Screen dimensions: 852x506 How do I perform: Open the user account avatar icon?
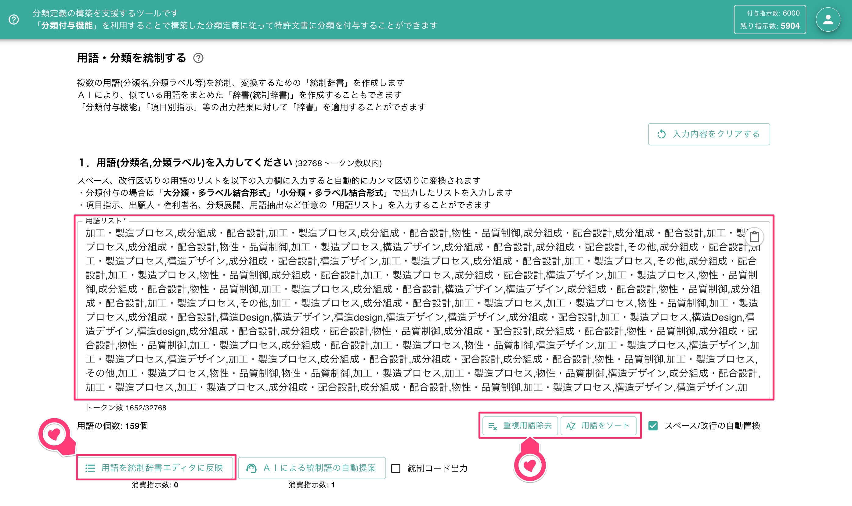pyautogui.click(x=828, y=20)
